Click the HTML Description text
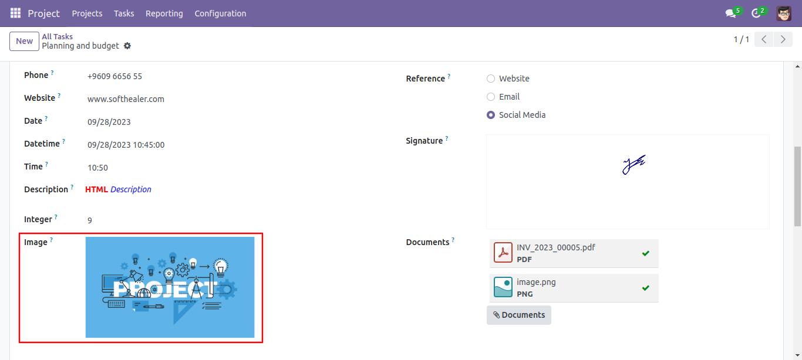The image size is (802, 360). (118, 189)
